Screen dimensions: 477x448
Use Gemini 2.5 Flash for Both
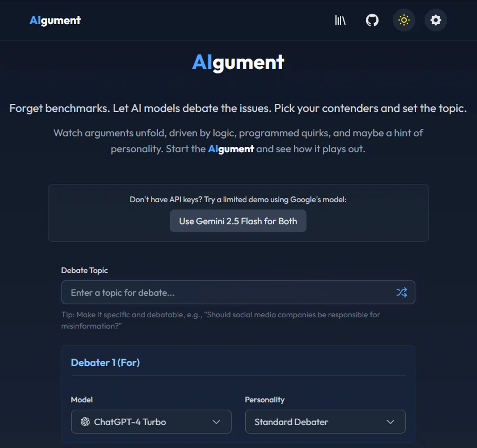(x=238, y=221)
